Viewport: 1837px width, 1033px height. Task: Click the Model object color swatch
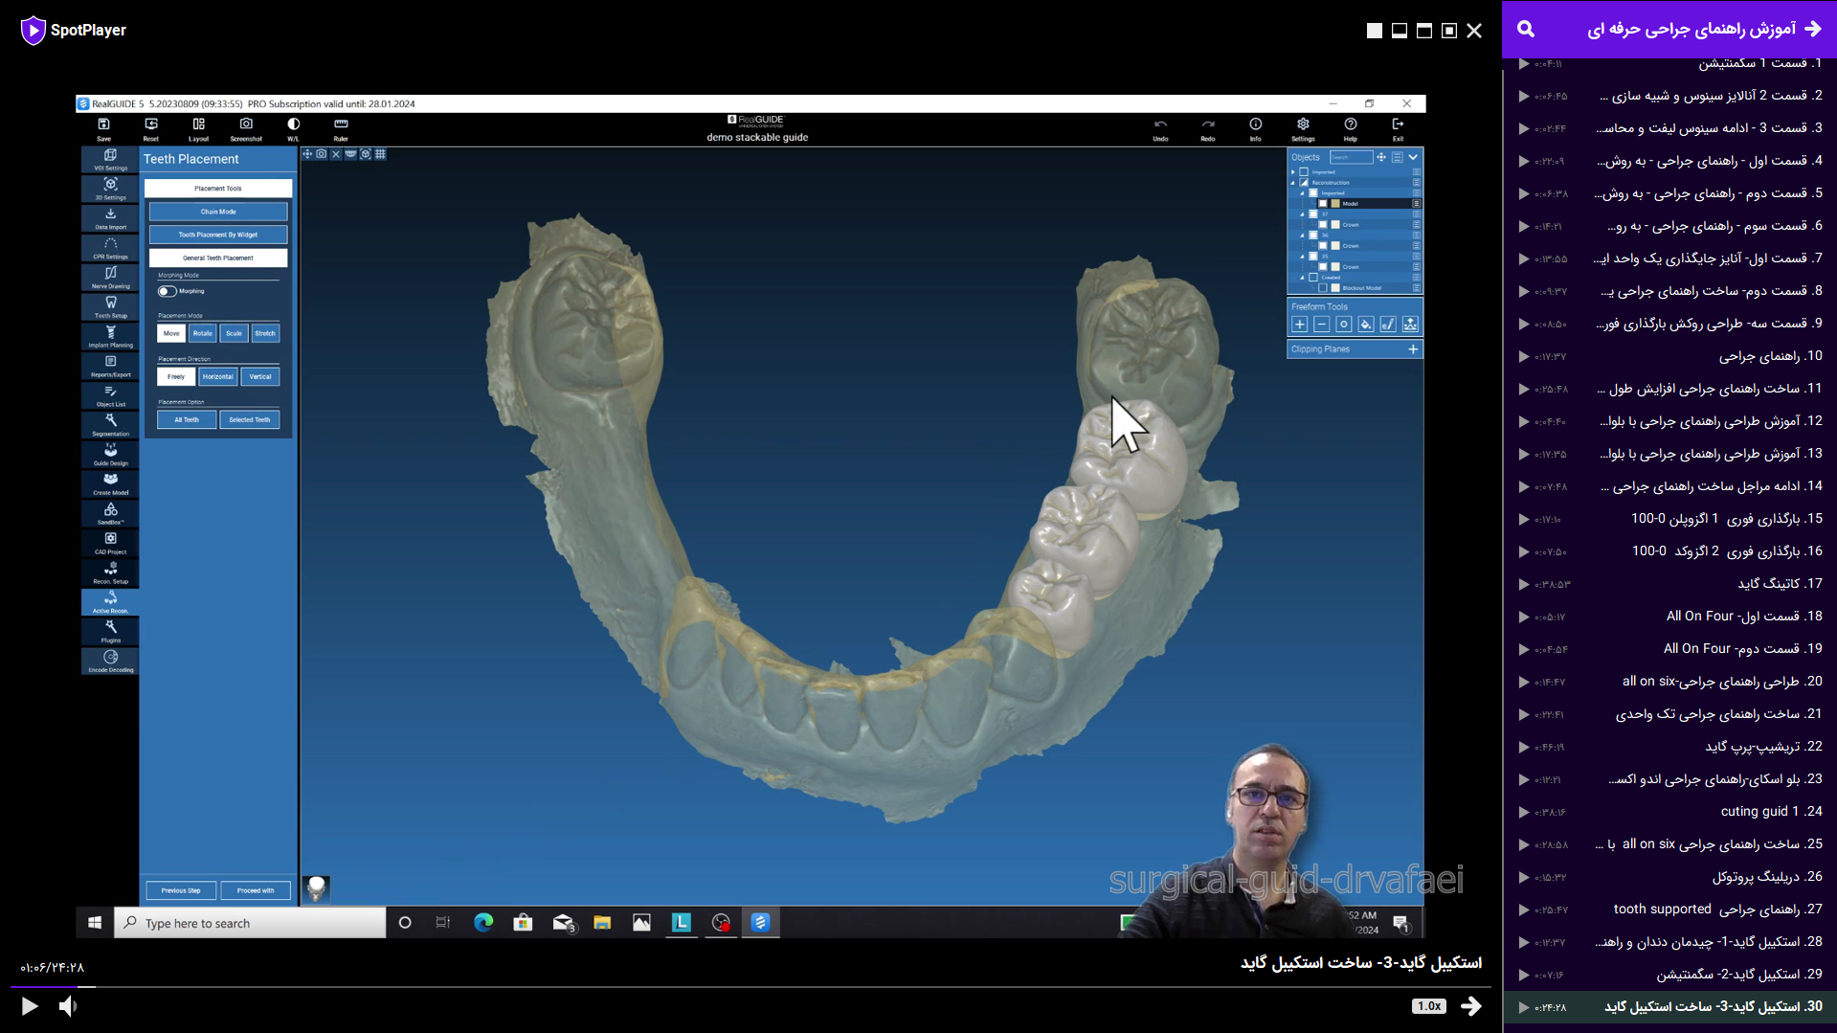coord(1335,204)
